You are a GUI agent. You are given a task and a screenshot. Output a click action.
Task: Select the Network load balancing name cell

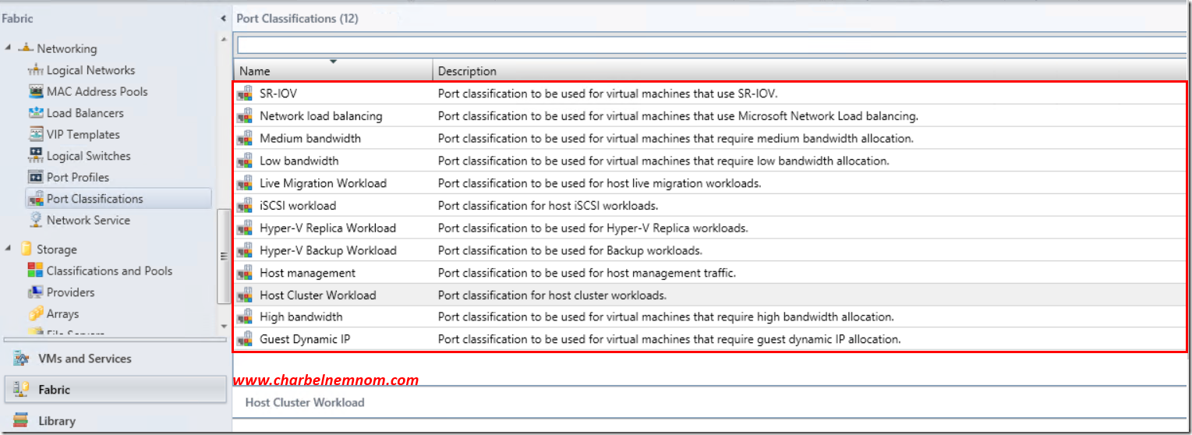pyautogui.click(x=321, y=116)
